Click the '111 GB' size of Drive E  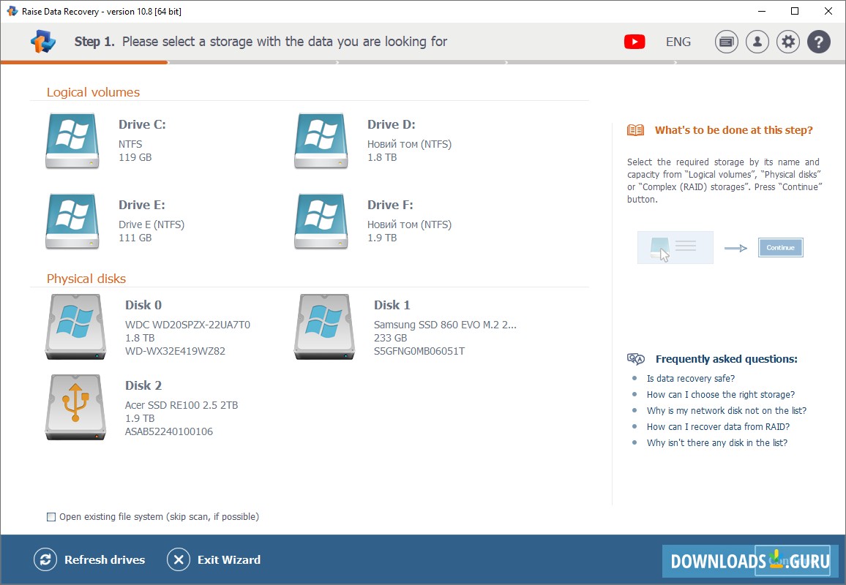pyautogui.click(x=135, y=238)
